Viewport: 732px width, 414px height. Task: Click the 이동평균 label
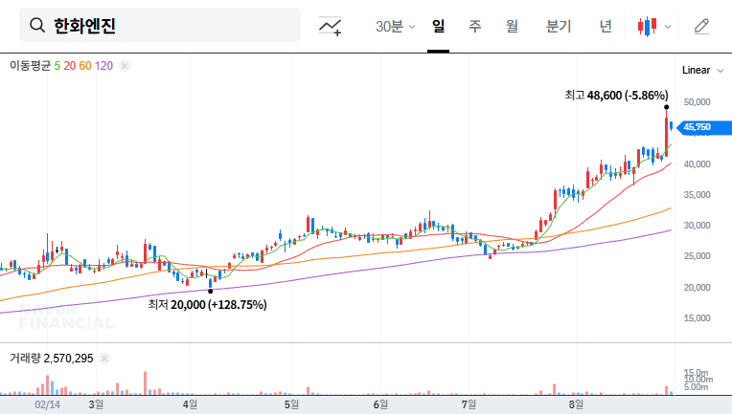click(x=30, y=66)
